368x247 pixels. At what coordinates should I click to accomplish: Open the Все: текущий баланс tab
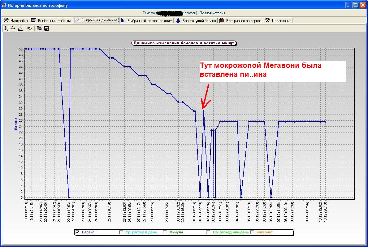pyautogui.click(x=196, y=21)
